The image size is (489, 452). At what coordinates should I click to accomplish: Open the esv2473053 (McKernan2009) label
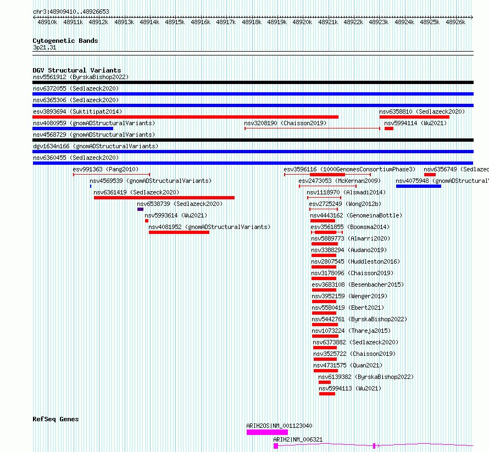pyautogui.click(x=340, y=181)
